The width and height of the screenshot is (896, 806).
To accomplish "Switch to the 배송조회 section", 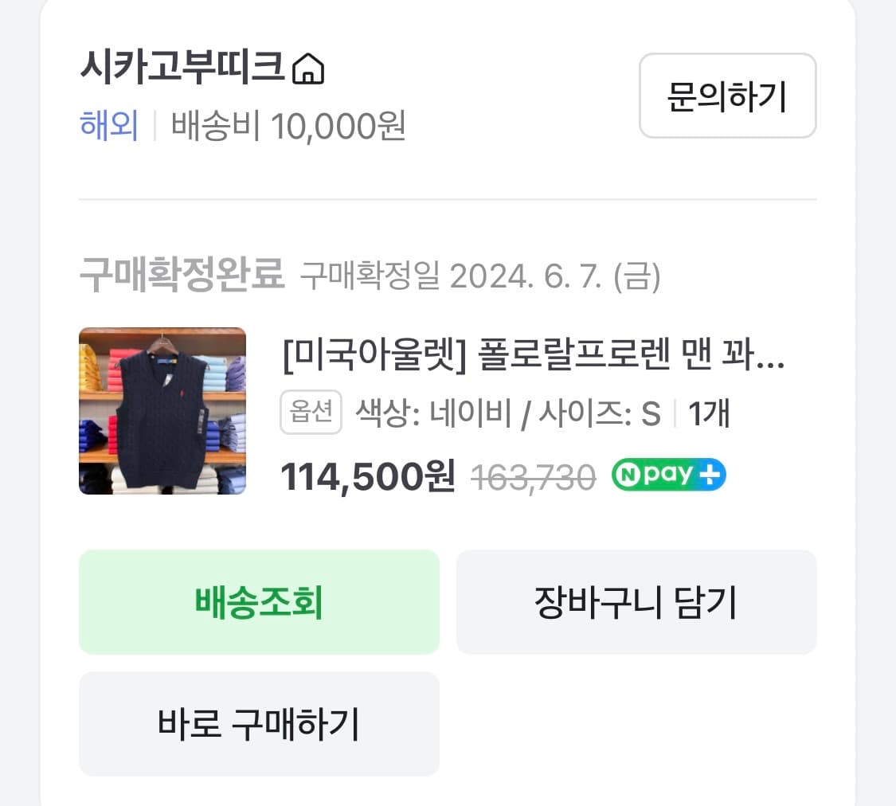I will (x=258, y=602).
